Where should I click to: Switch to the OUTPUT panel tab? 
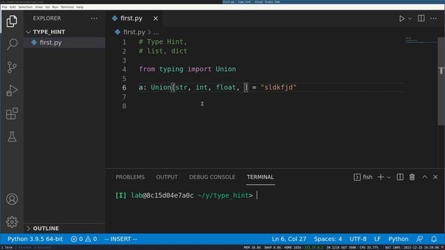point(167,177)
